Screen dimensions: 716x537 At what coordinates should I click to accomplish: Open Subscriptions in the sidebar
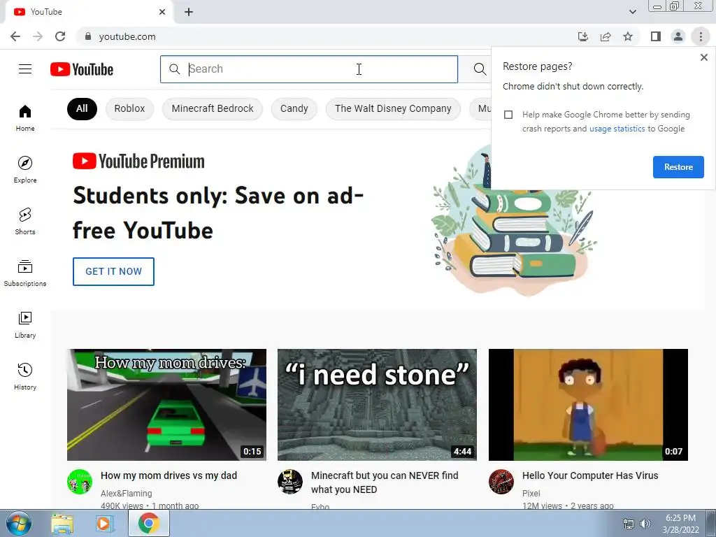(x=25, y=273)
